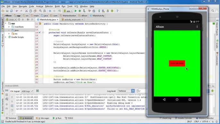
Task: Open overflow menu in Allison action bar
Action: 197,27
